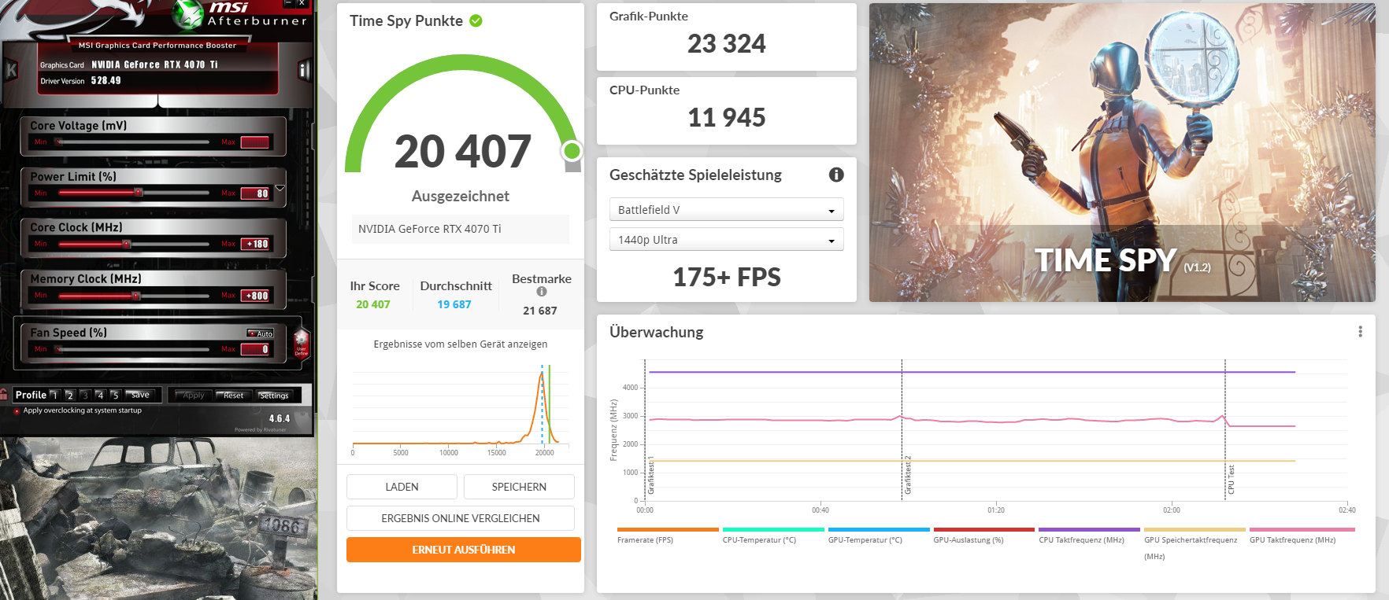Select Afterburner profile slot 5
The image size is (1389, 600).
pyautogui.click(x=115, y=395)
